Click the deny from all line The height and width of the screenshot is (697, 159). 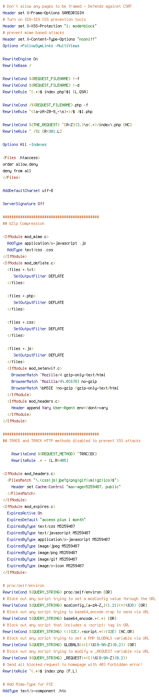(17, 171)
